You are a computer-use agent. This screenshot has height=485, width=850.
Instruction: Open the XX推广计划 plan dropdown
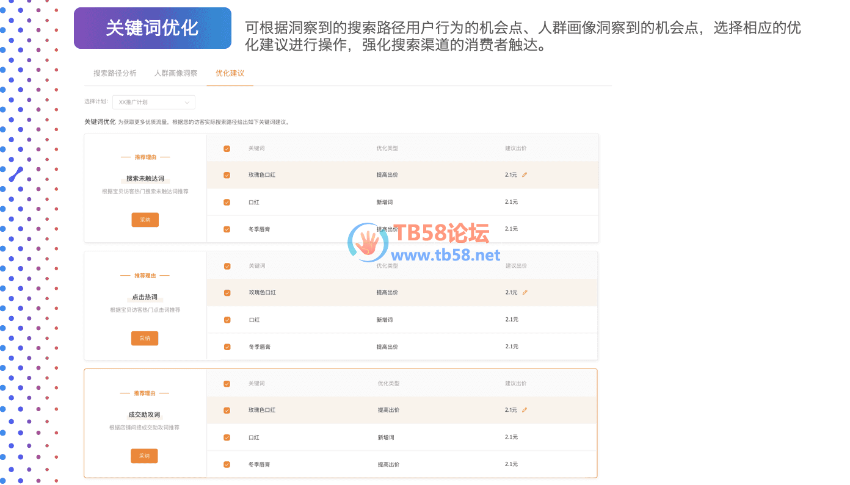(x=153, y=102)
